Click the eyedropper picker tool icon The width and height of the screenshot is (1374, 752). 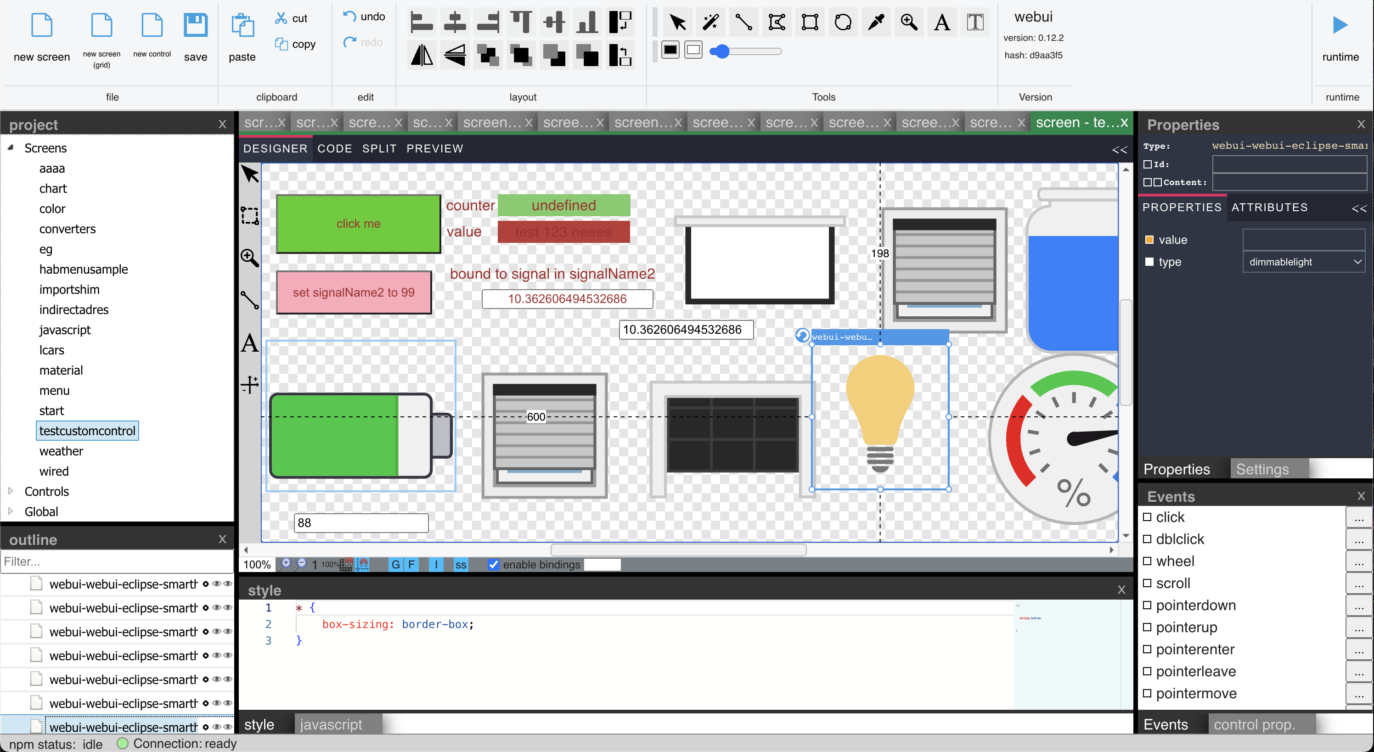(876, 22)
